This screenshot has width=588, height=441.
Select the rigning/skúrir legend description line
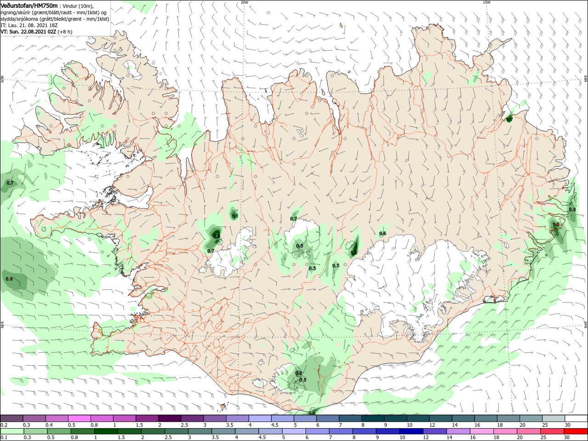pyautogui.click(x=54, y=12)
